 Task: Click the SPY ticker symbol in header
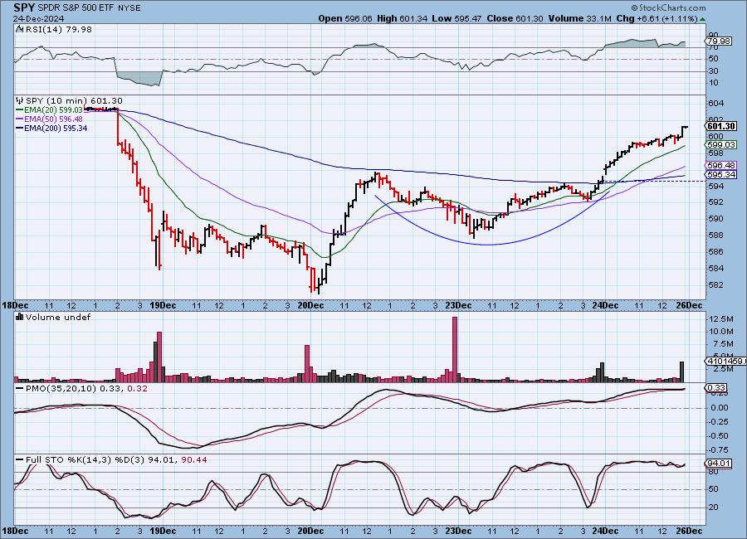24,7
